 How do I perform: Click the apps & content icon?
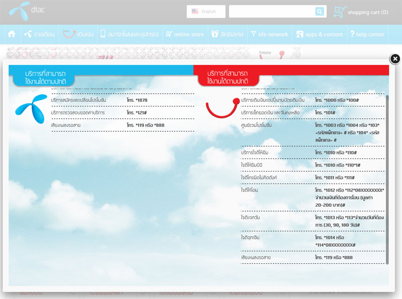(x=299, y=34)
